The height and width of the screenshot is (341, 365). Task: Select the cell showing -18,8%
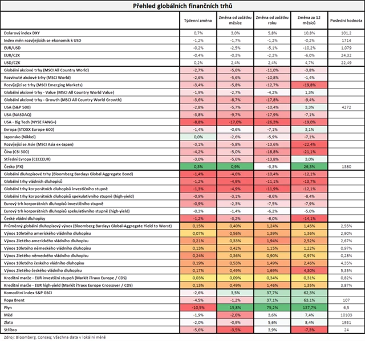point(271,152)
